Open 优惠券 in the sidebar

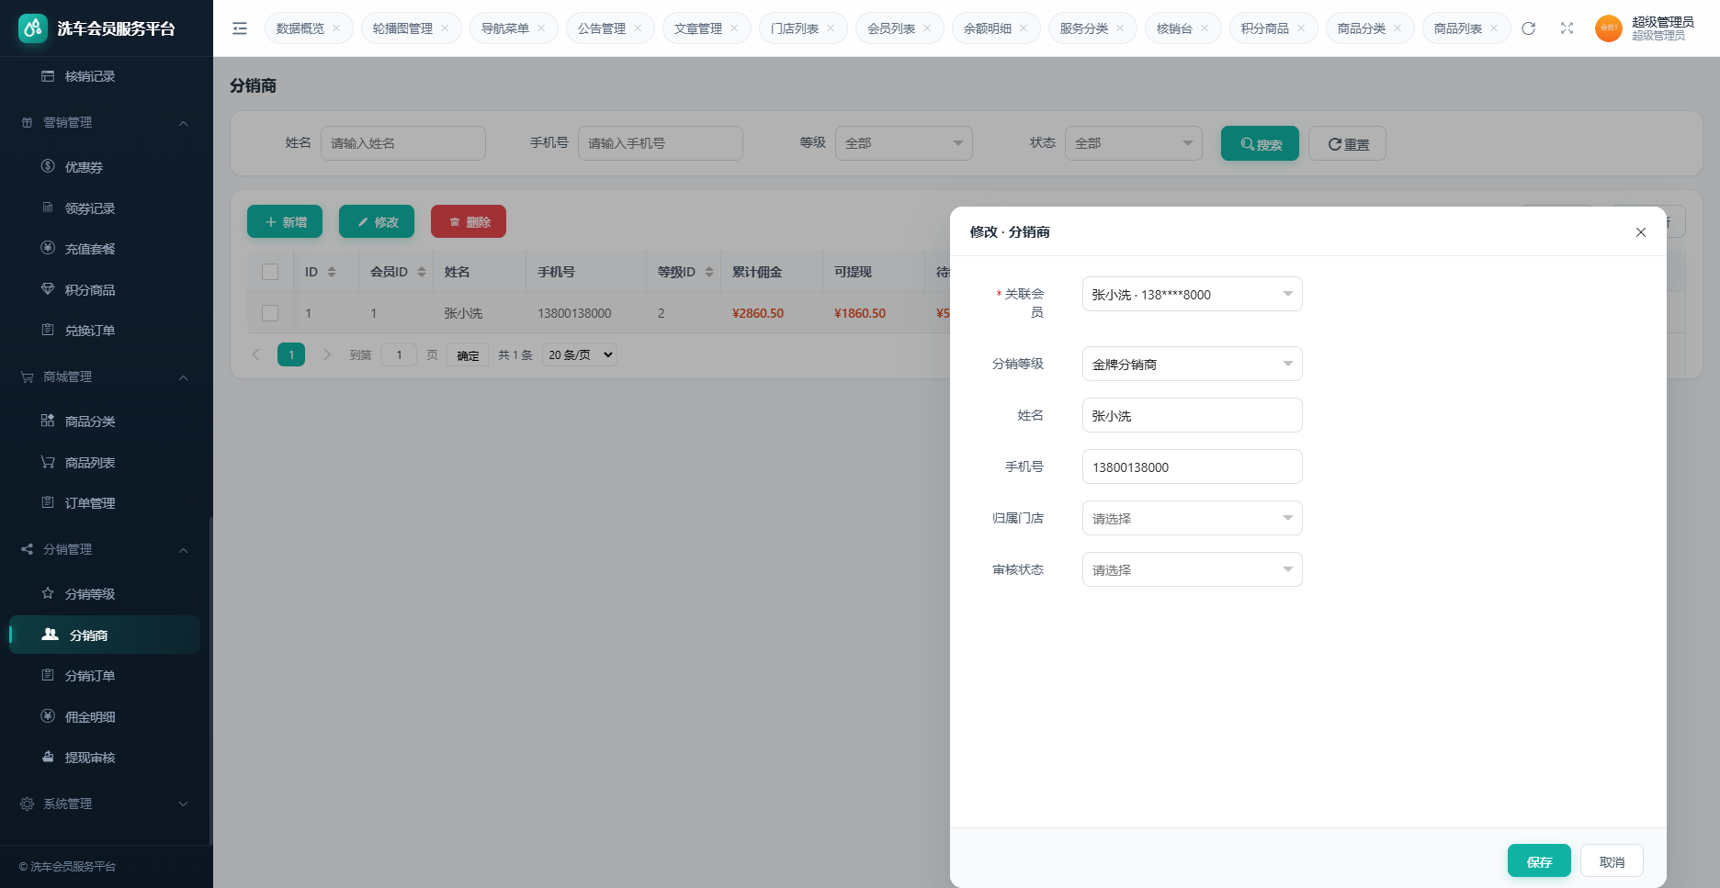pos(107,167)
